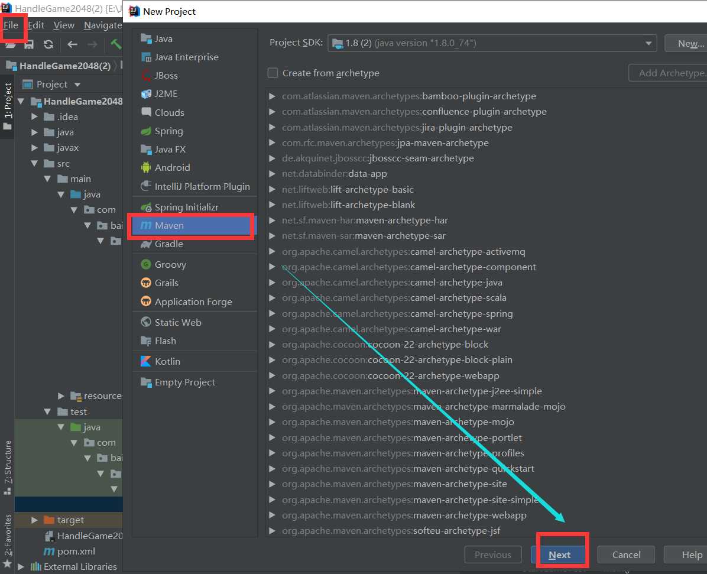Open the View menu

64,25
